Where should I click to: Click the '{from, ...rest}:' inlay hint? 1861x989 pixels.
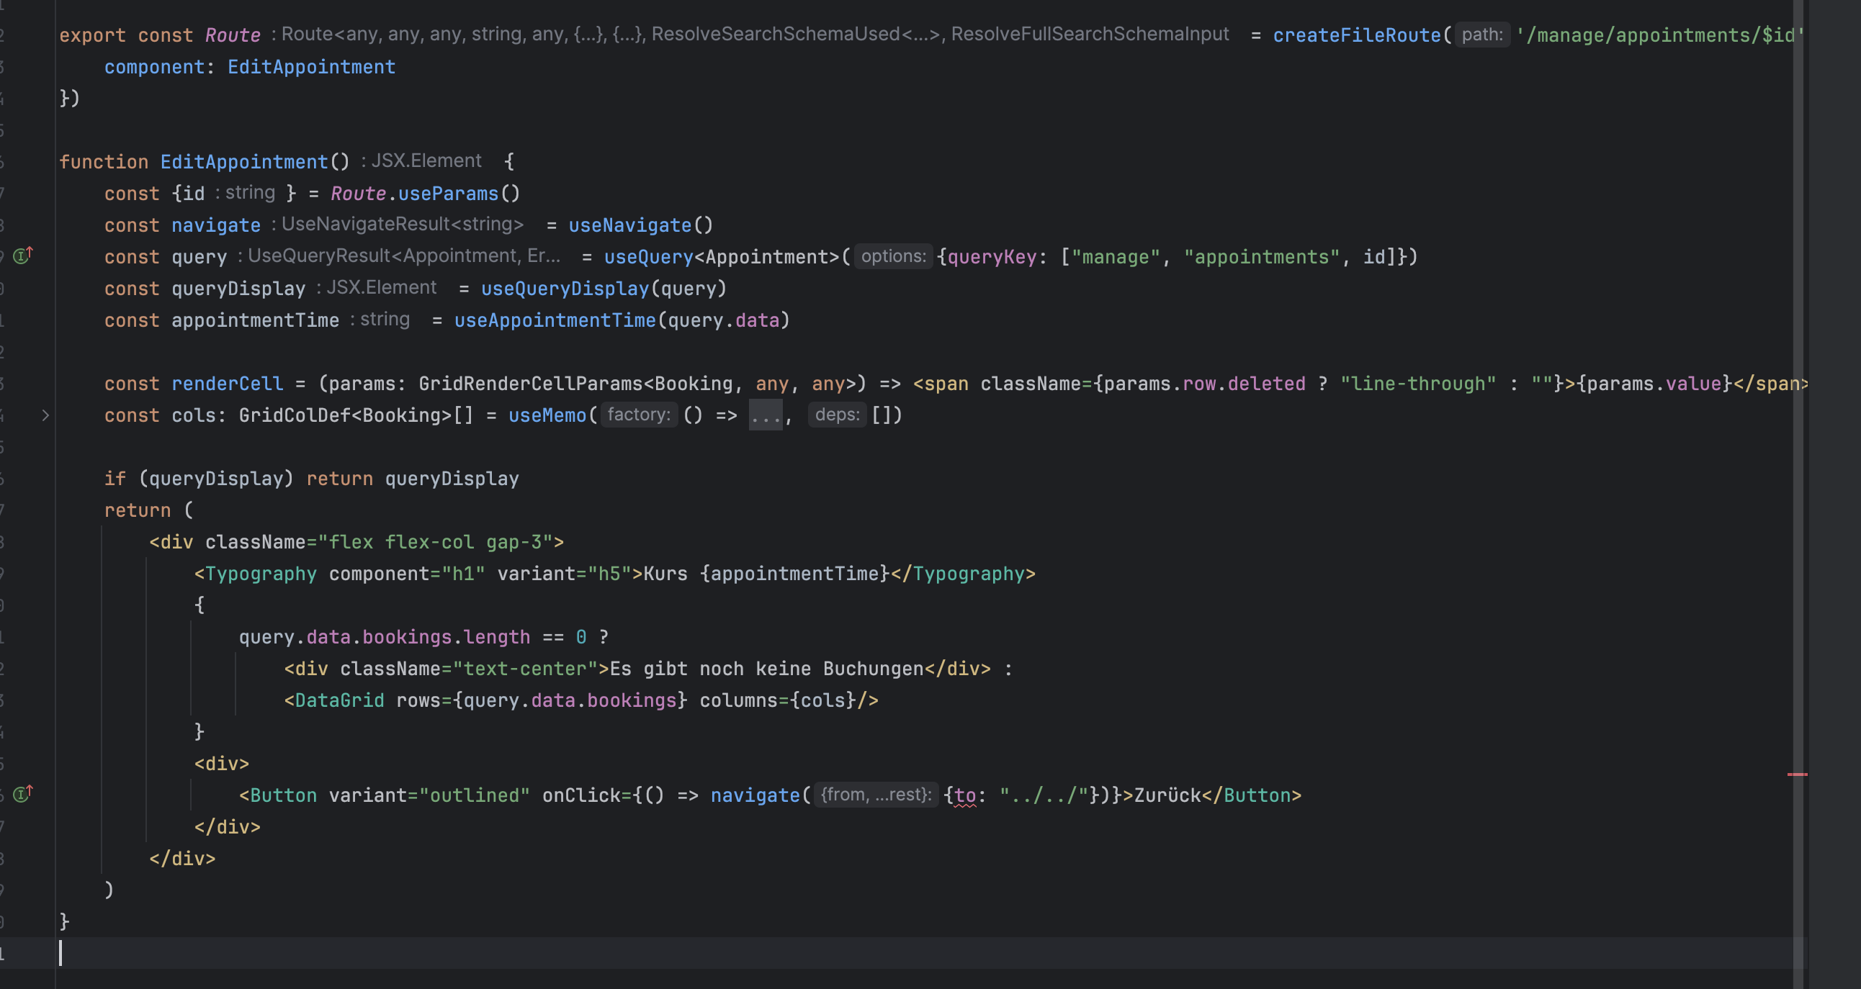click(x=876, y=795)
